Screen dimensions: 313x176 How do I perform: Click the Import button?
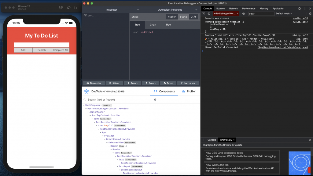pyautogui.click(x=133, y=83)
